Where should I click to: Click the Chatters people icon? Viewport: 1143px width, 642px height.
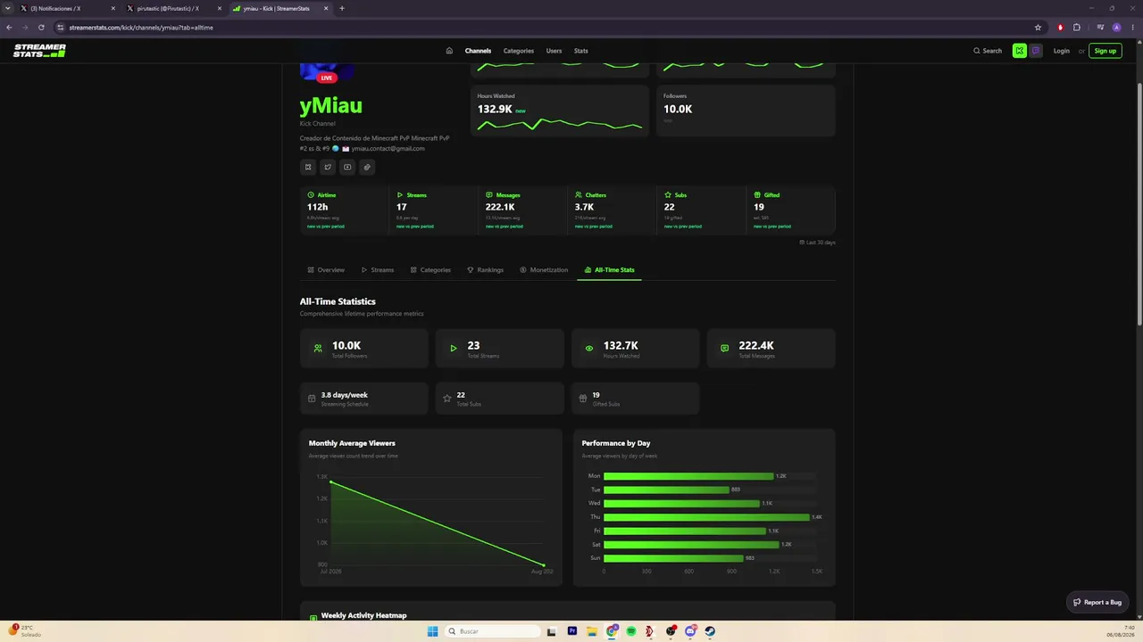tap(579, 194)
